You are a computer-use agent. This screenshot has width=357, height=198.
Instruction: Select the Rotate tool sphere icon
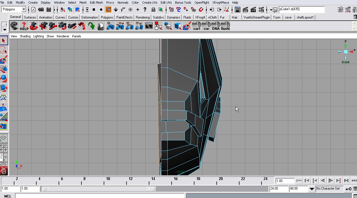[x=4, y=78]
